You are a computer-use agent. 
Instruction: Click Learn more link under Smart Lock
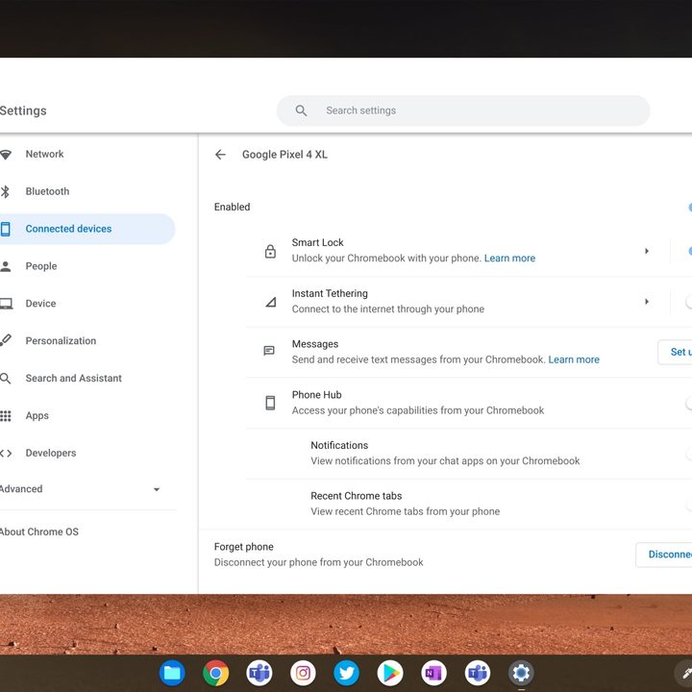[x=509, y=259]
